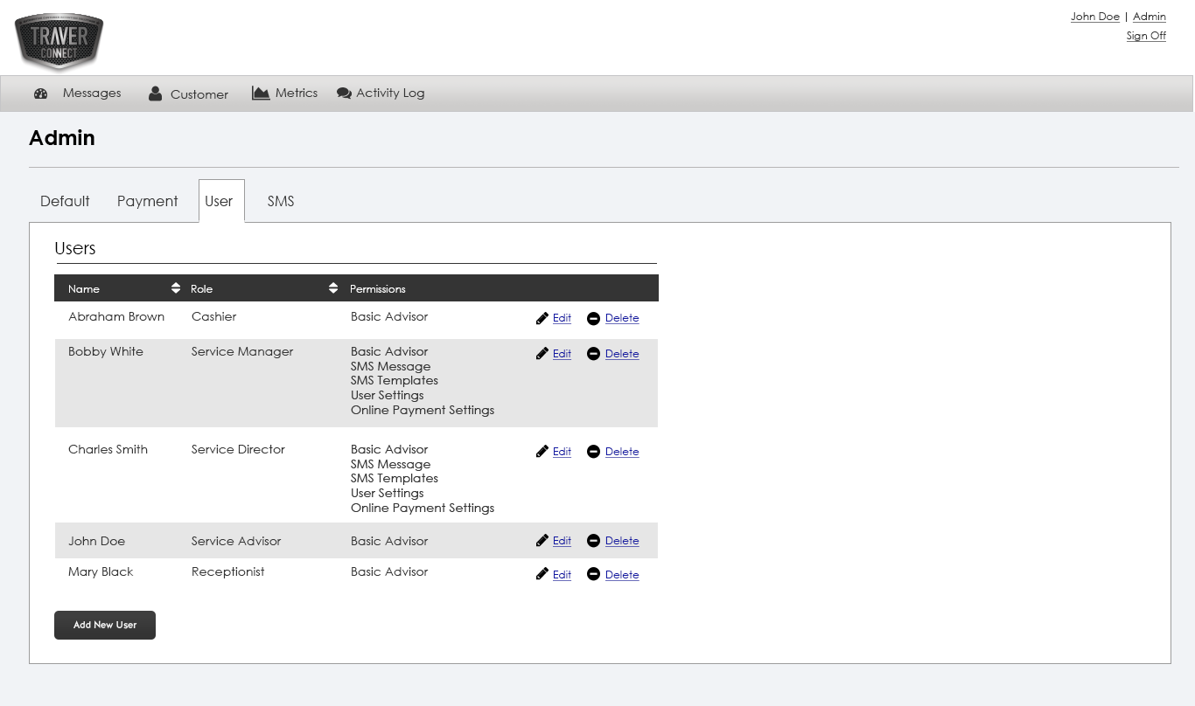Click the Activity Log speech bubble icon
The image size is (1195, 706).
click(x=344, y=93)
